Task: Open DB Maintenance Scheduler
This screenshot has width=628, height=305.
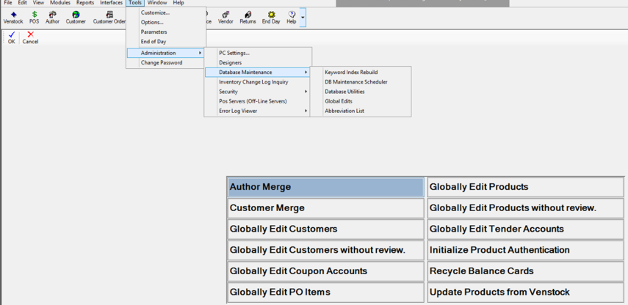Action: coord(361,82)
